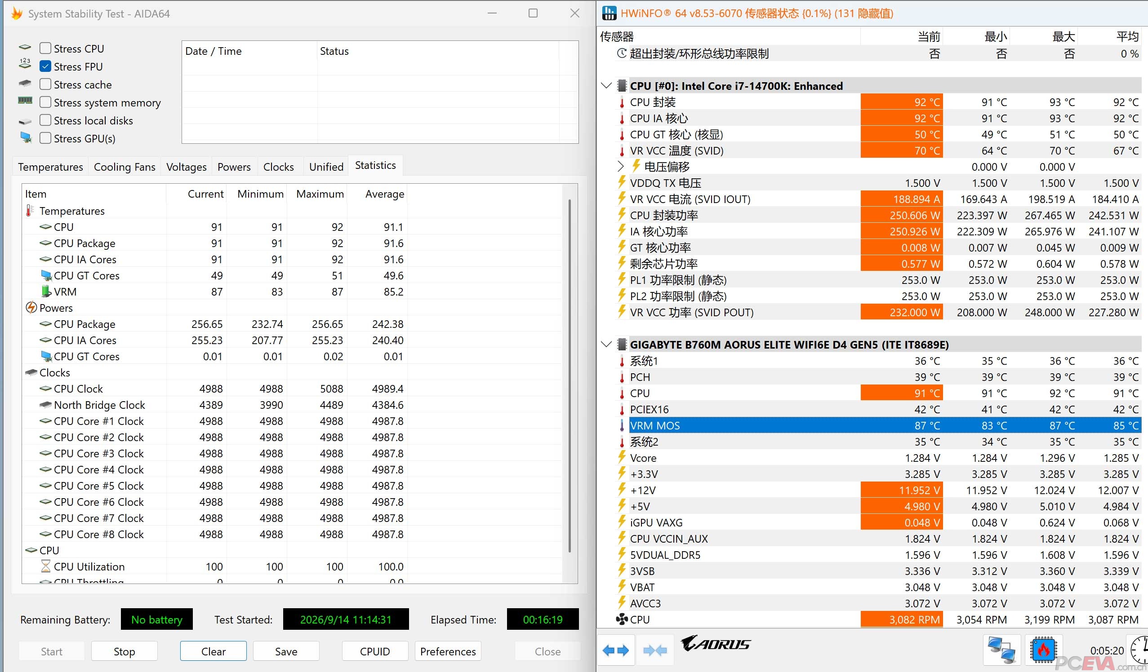Uncheck the Stress FPU checkbox

tap(45, 66)
